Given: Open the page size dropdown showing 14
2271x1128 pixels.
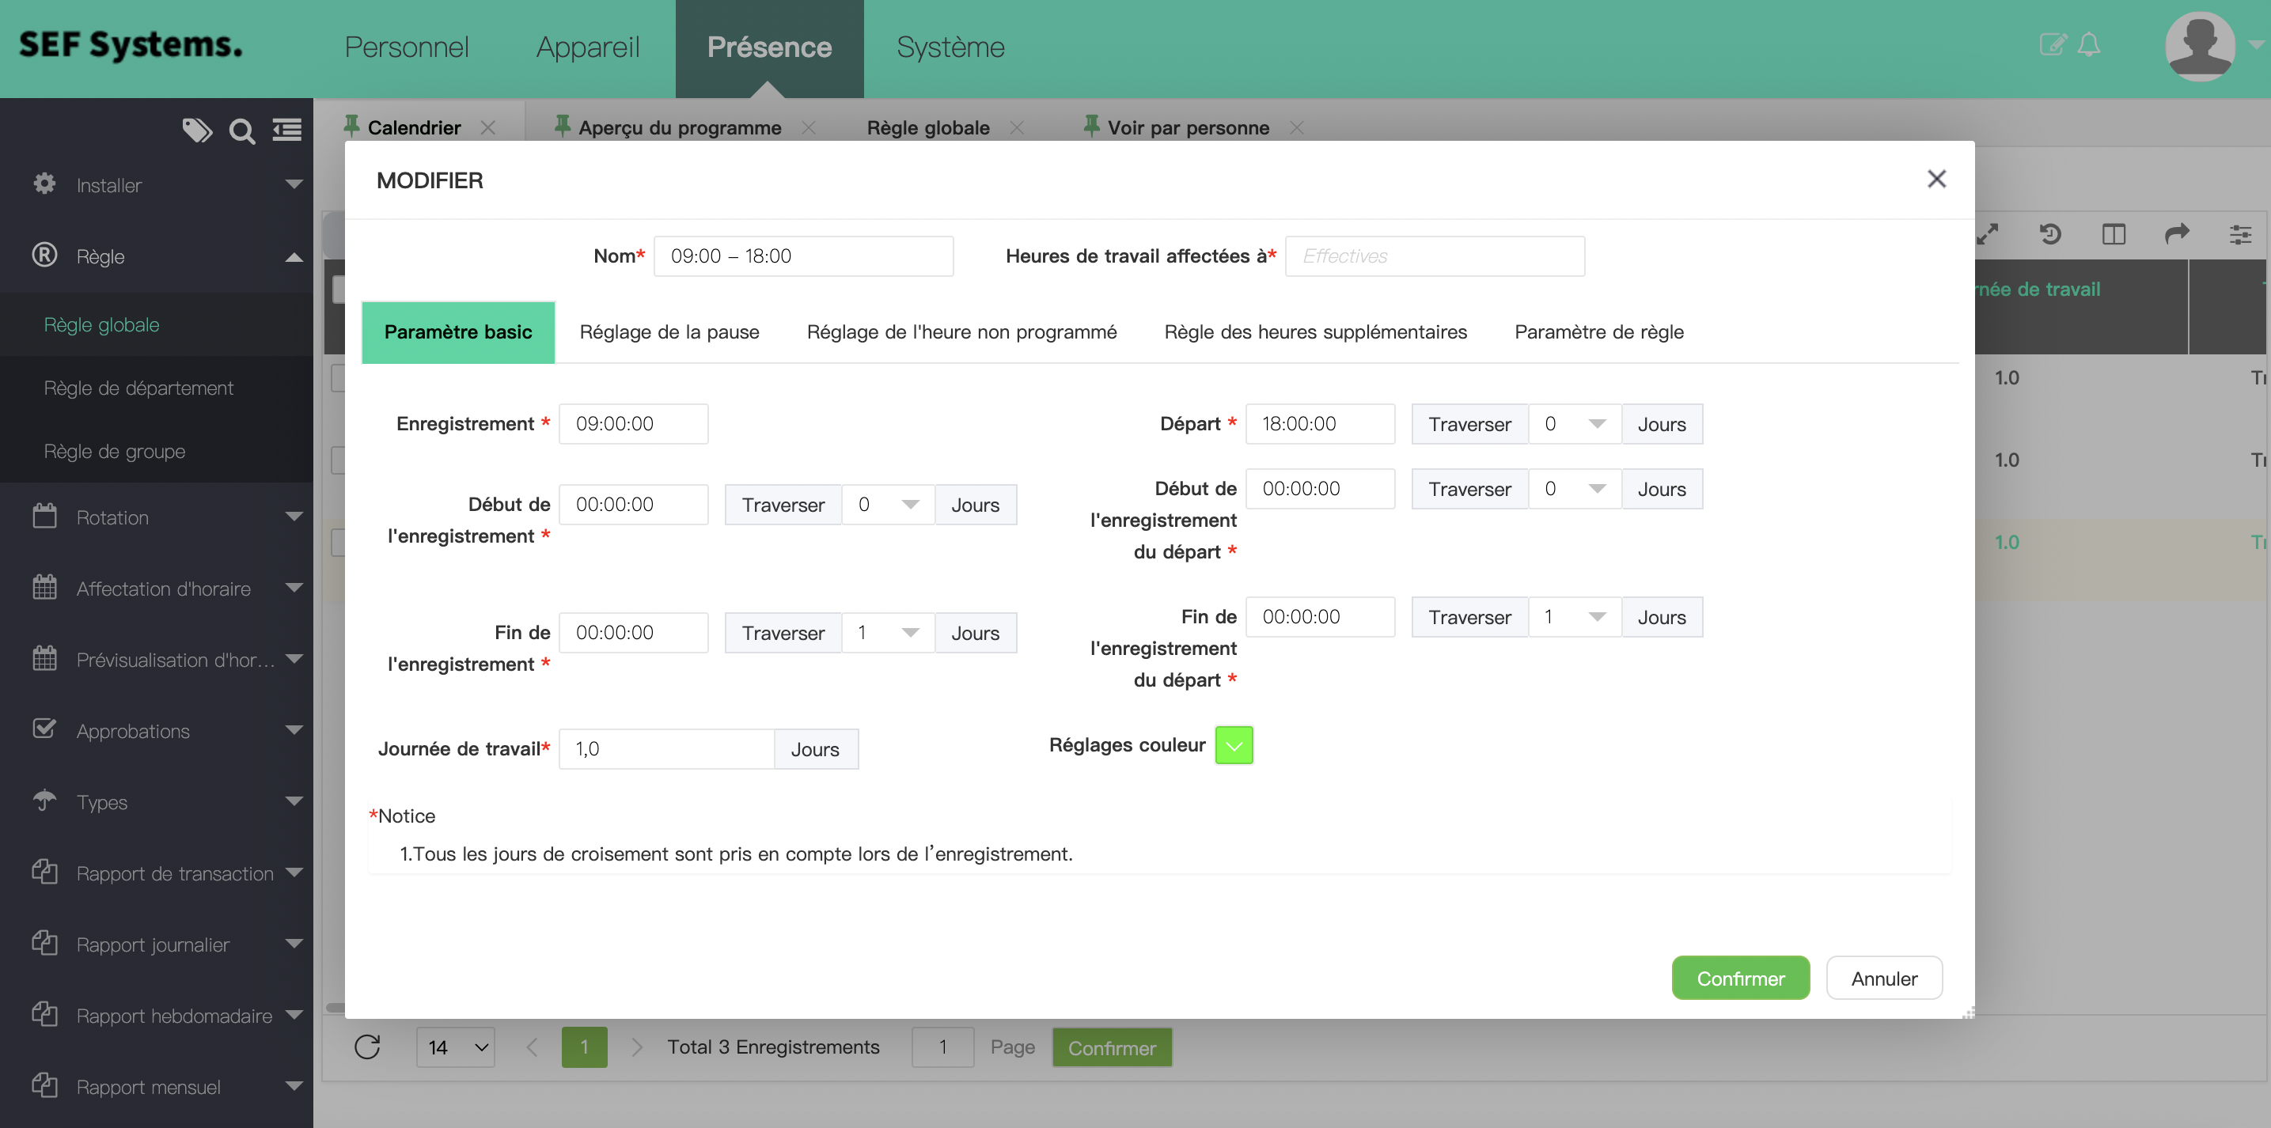Looking at the screenshot, I should 456,1047.
